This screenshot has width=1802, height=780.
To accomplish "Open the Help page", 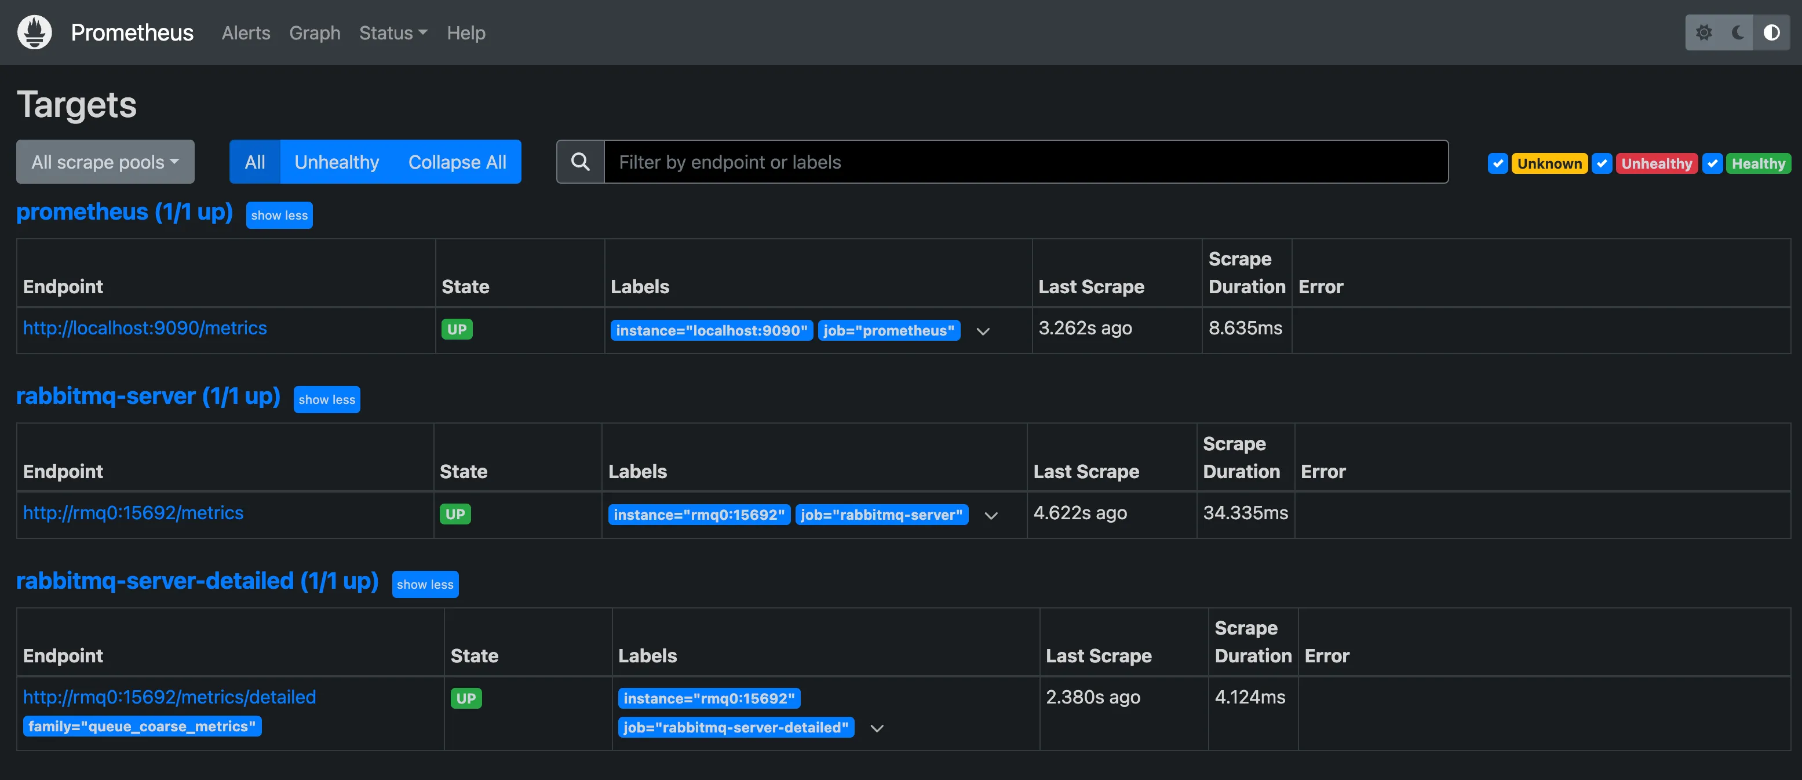I will 466,33.
